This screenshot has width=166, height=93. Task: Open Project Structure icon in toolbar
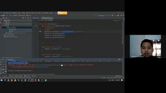[x=121, y=16]
